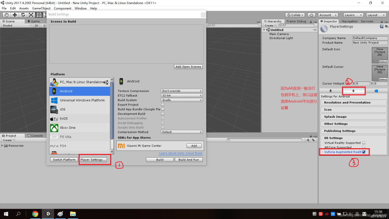Switch to the Navigation tab
This screenshot has width=389, height=219.
[x=349, y=21]
